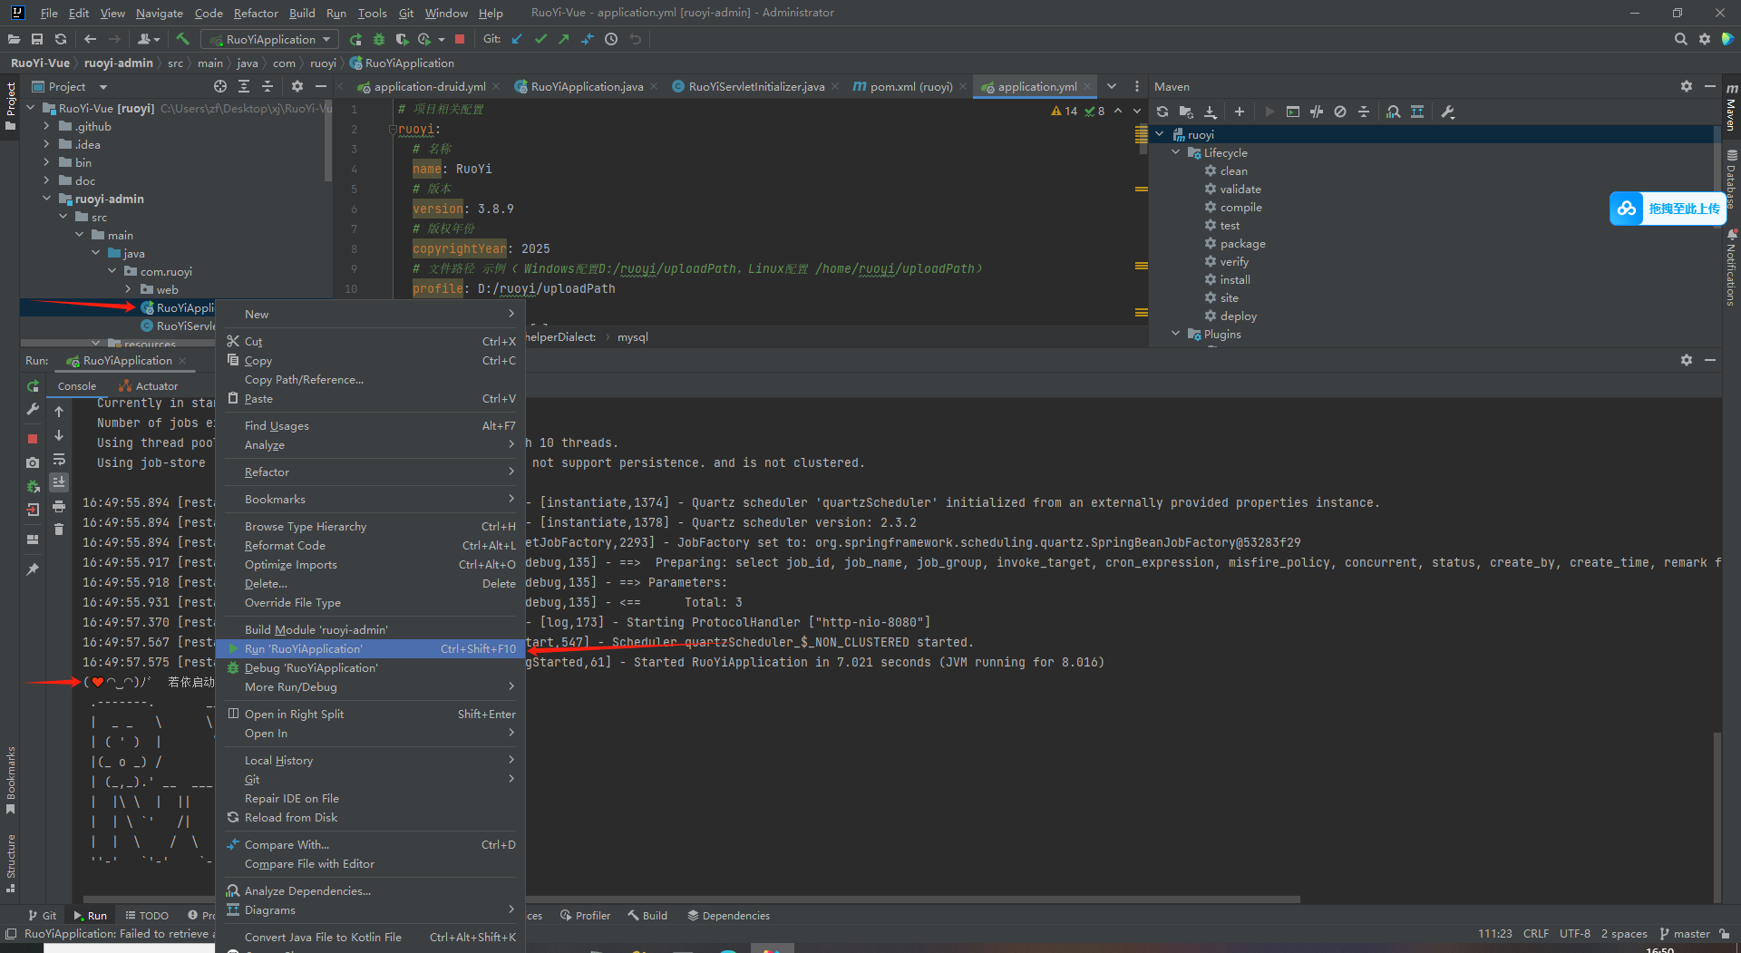Click 'ruoyi-admin' breadcrumb in navigation bar

tap(119, 63)
